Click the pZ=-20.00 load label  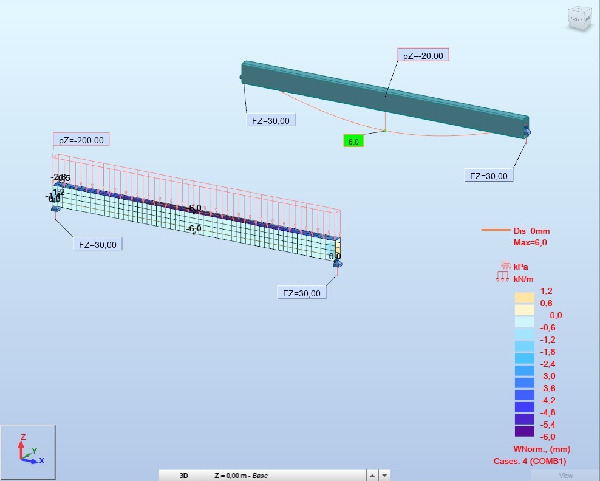point(423,54)
